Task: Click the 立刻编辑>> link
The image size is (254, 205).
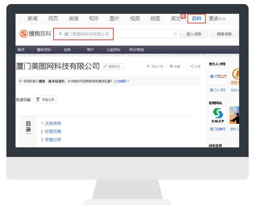Action: coord(121,81)
